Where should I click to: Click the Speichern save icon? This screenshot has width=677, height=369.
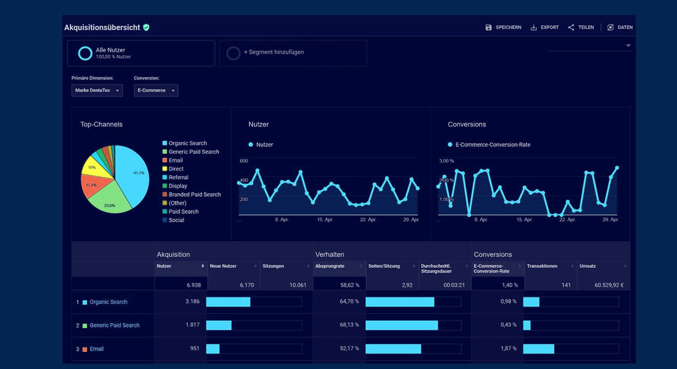[488, 28]
